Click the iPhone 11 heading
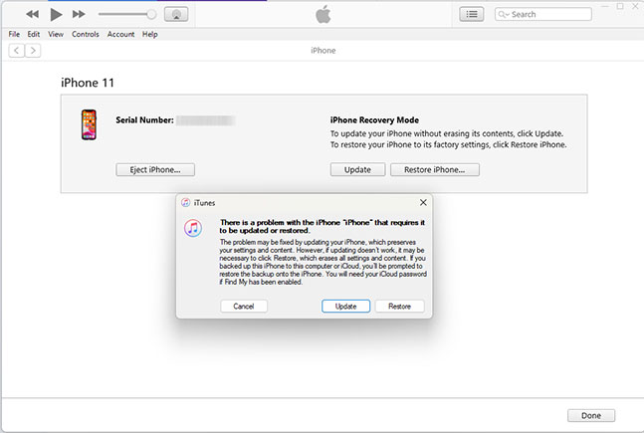This screenshot has height=433, width=644. [x=88, y=83]
